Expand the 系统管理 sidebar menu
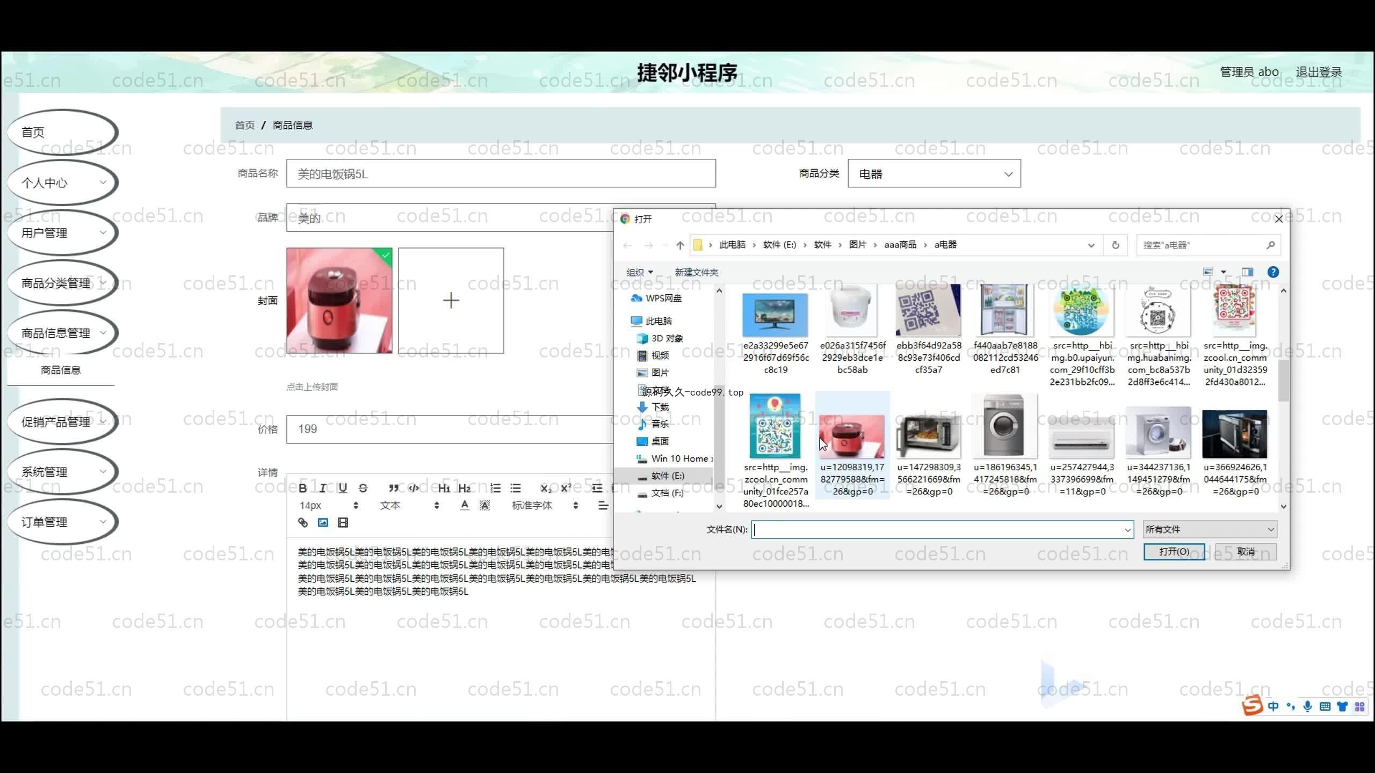1375x773 pixels. point(63,472)
